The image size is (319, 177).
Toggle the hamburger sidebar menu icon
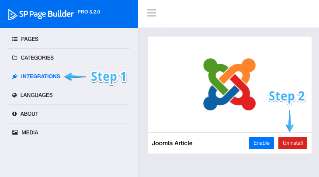pos(152,13)
